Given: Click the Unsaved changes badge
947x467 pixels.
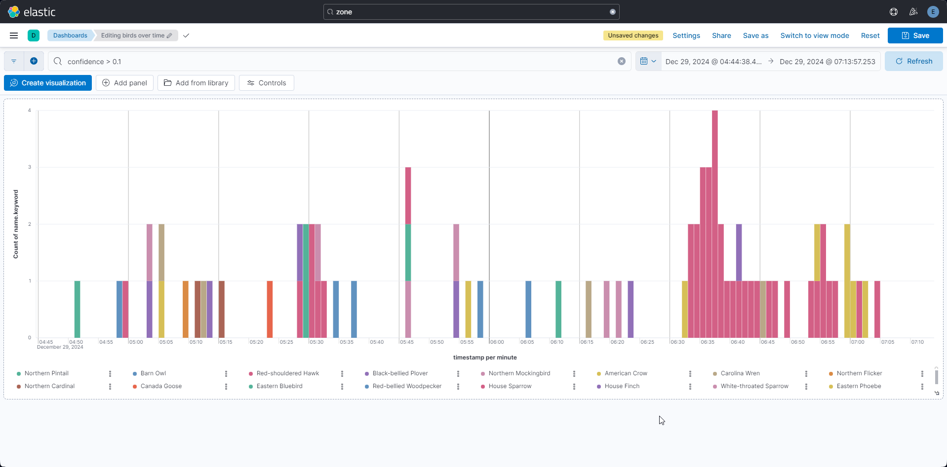Looking at the screenshot, I should click(633, 36).
